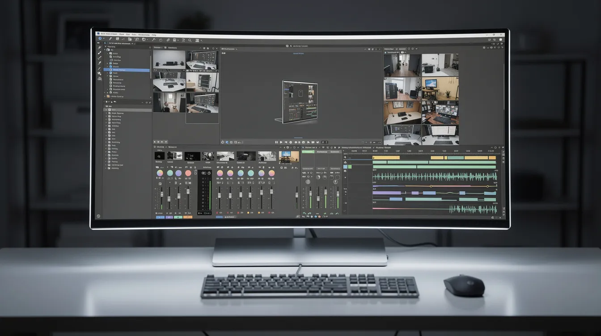The width and height of the screenshot is (601, 336).
Task: Click the paperclip icon in top toolbar
Action: coord(168,40)
